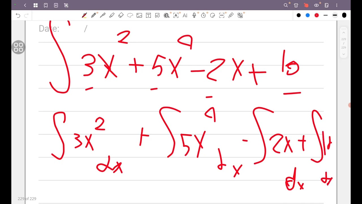Open the floating quick menu button

18,47
